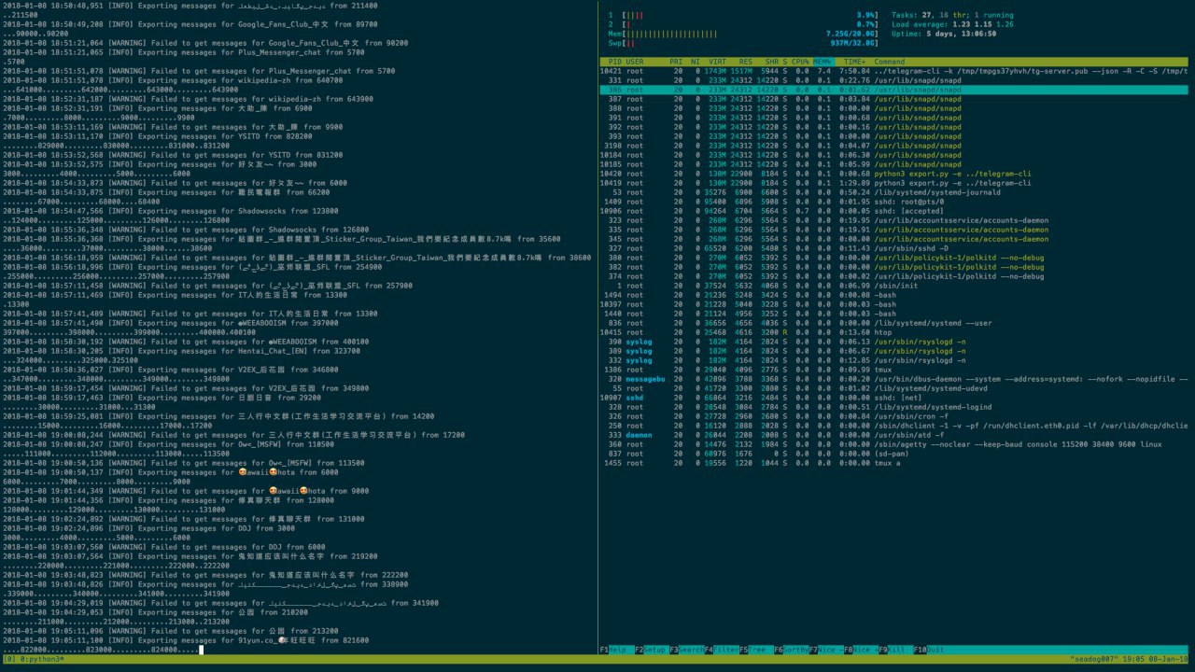Screen dimensions: 1195x672
Task: Select the /sbin/init process row
Action: [894, 286]
